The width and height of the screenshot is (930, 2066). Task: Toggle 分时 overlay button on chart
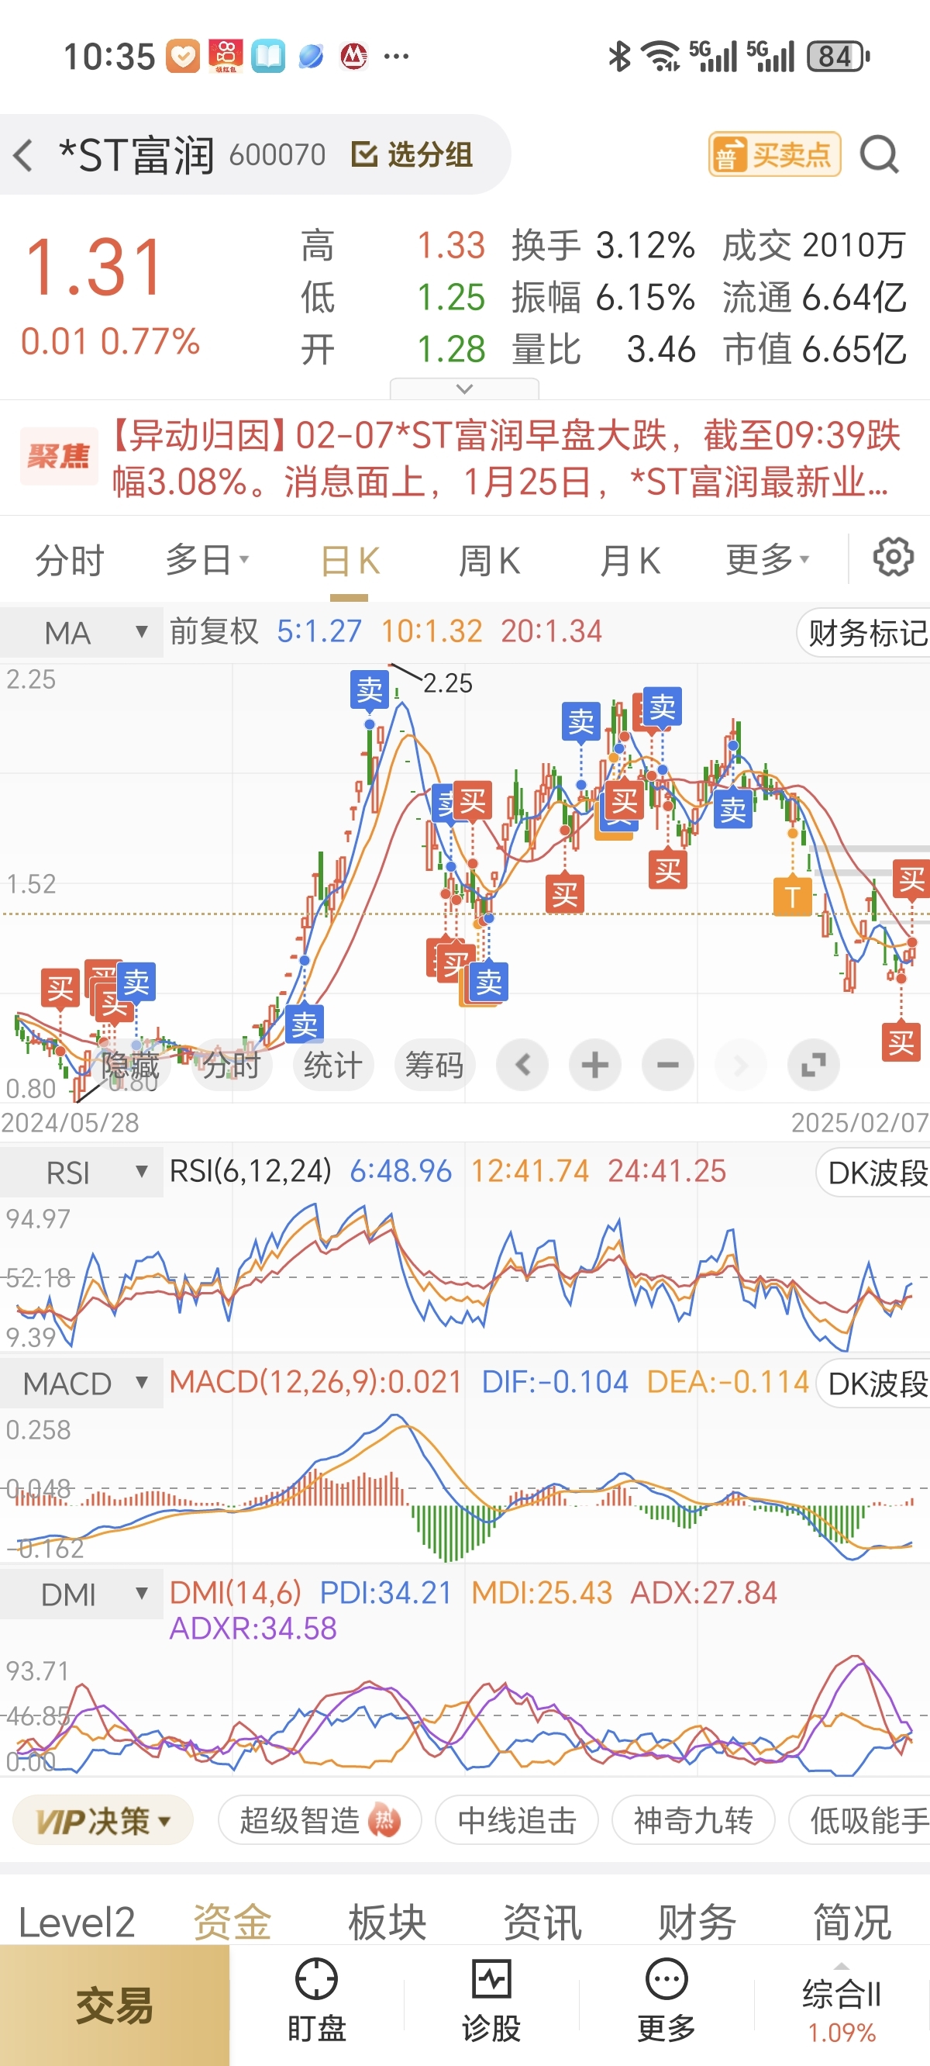pos(232,1065)
